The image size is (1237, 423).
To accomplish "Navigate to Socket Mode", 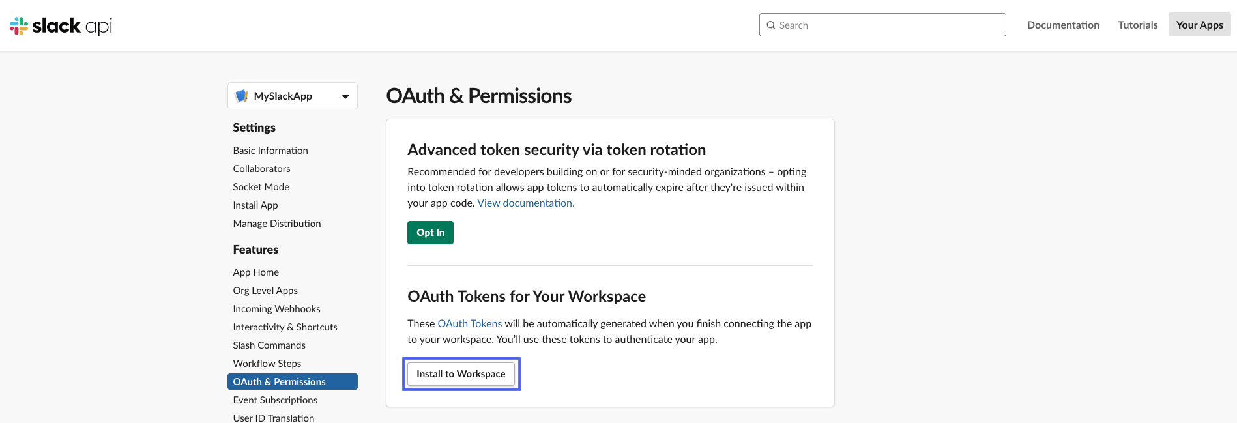I will 261,187.
